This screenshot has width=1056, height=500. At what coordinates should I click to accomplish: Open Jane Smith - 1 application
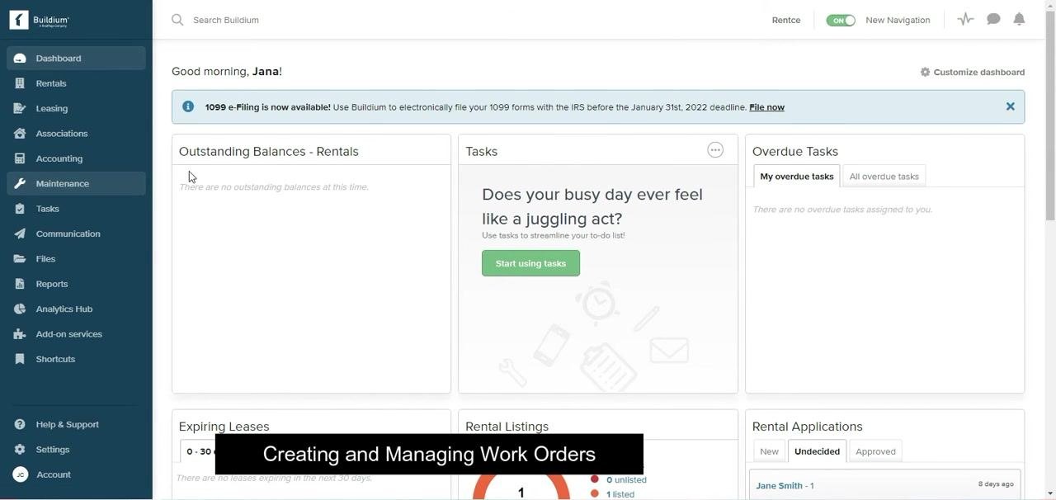(785, 485)
